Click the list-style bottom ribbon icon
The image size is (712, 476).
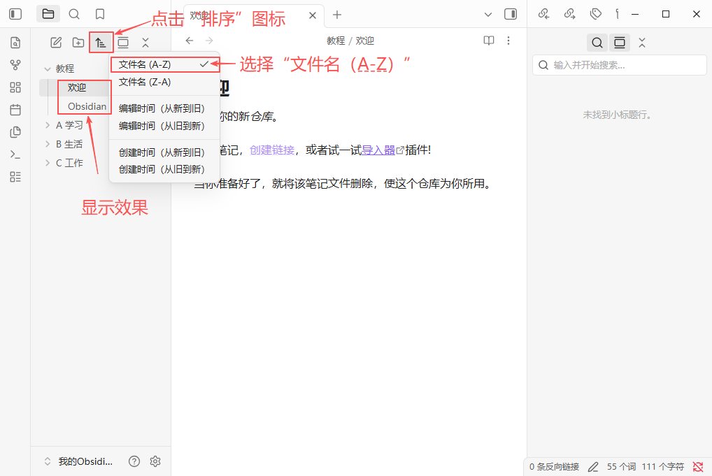click(x=15, y=177)
